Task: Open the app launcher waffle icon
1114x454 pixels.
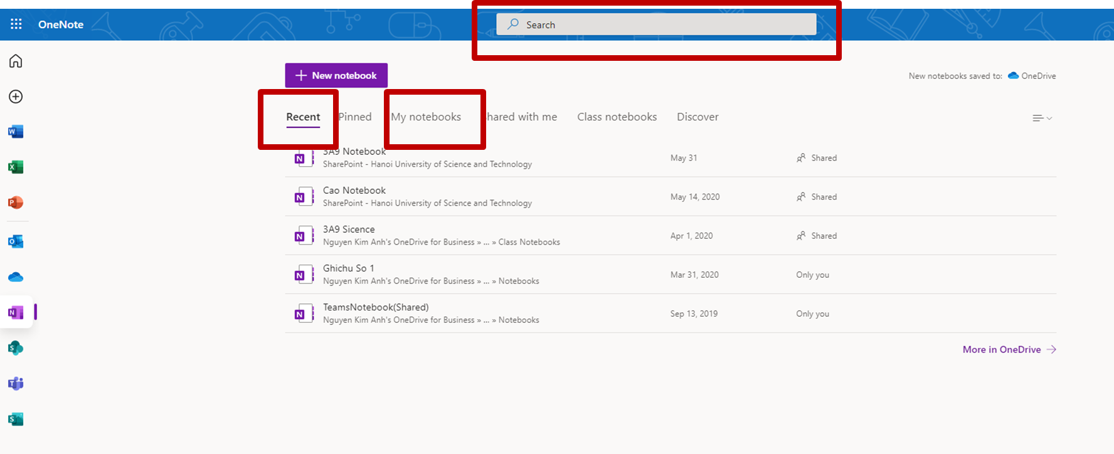Action: [x=16, y=24]
